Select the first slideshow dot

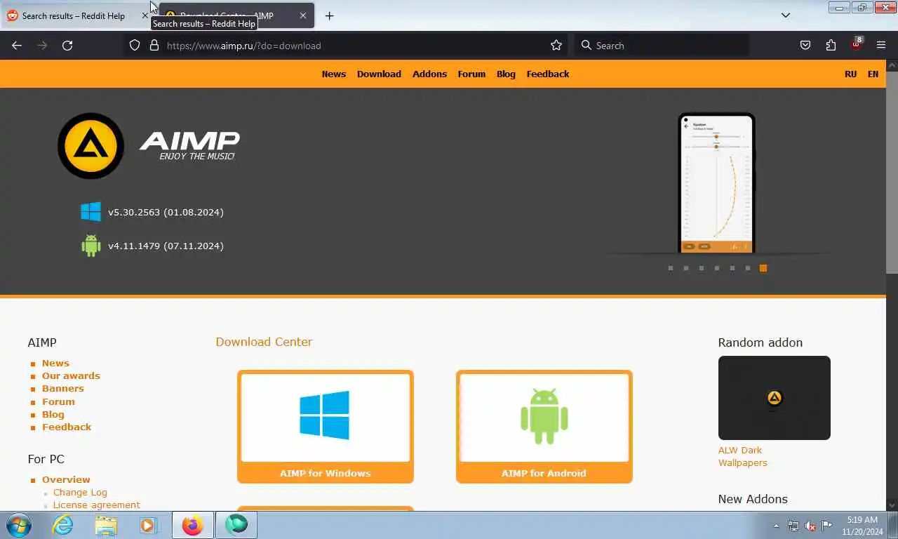click(671, 268)
